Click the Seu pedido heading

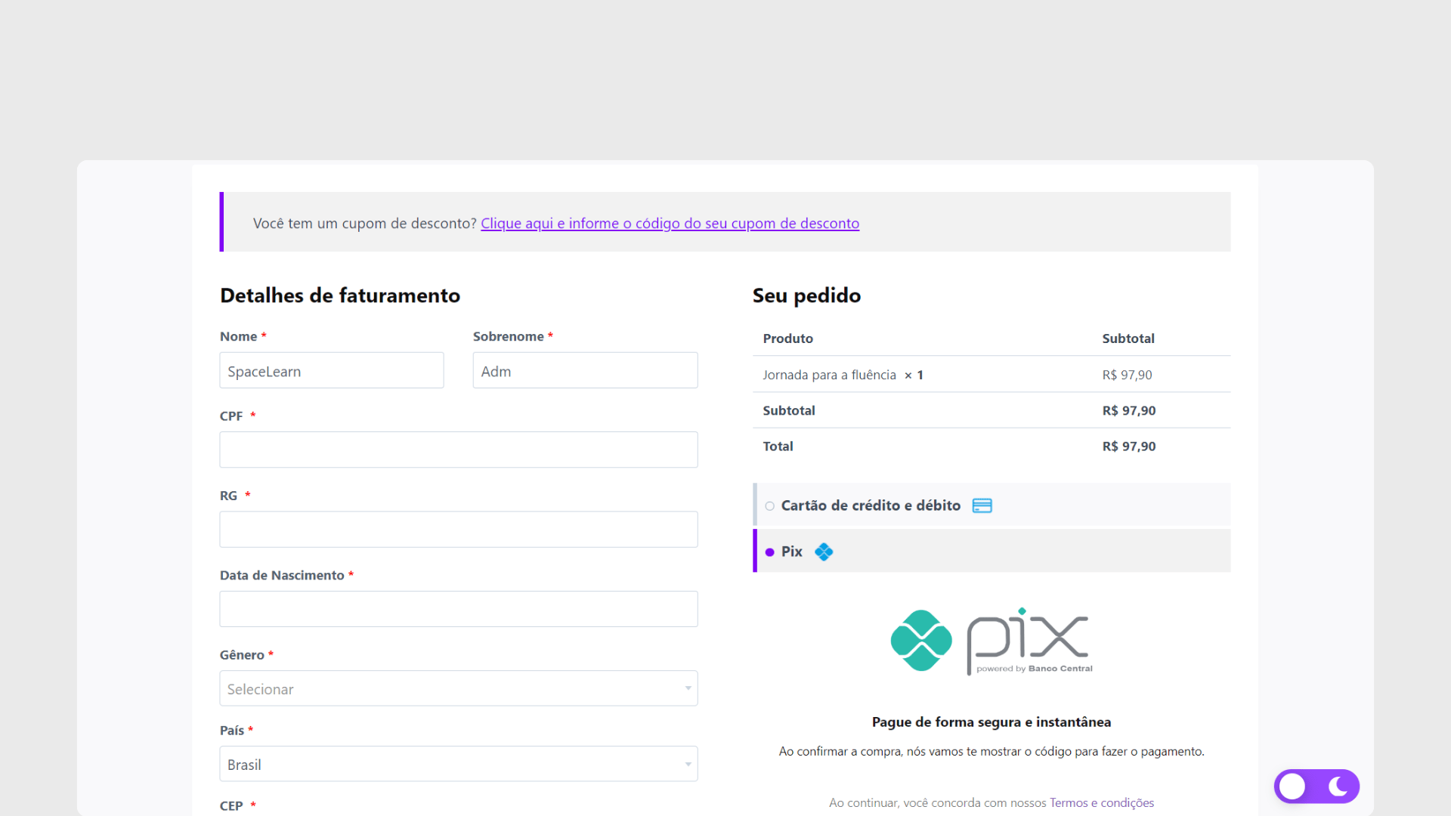point(806,295)
